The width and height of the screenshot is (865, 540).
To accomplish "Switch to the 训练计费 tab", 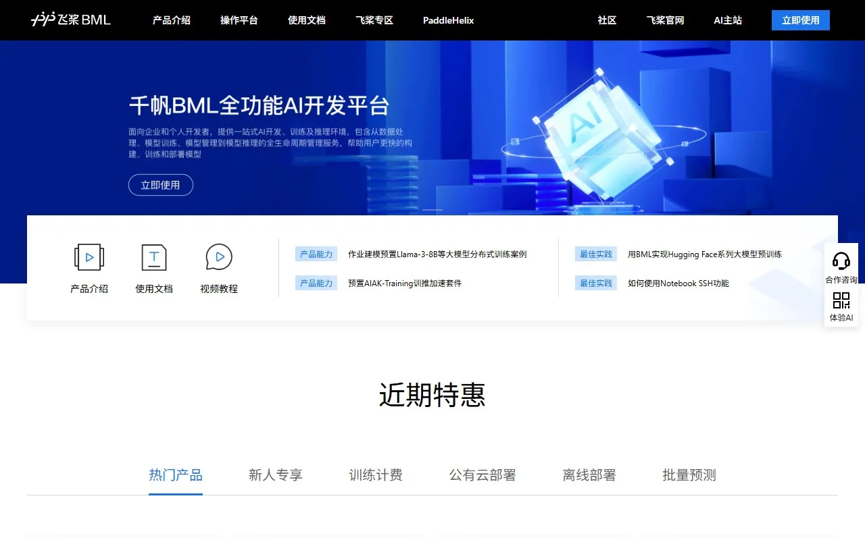I will click(376, 475).
